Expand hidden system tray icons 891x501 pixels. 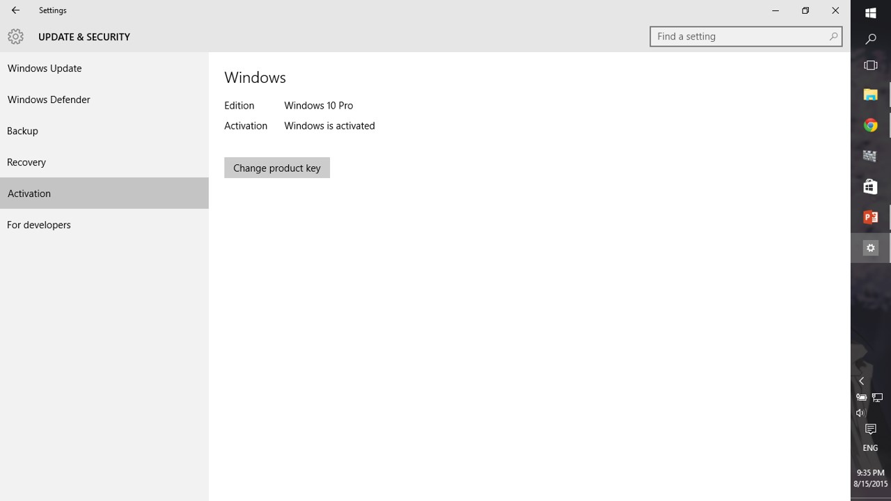[861, 381]
